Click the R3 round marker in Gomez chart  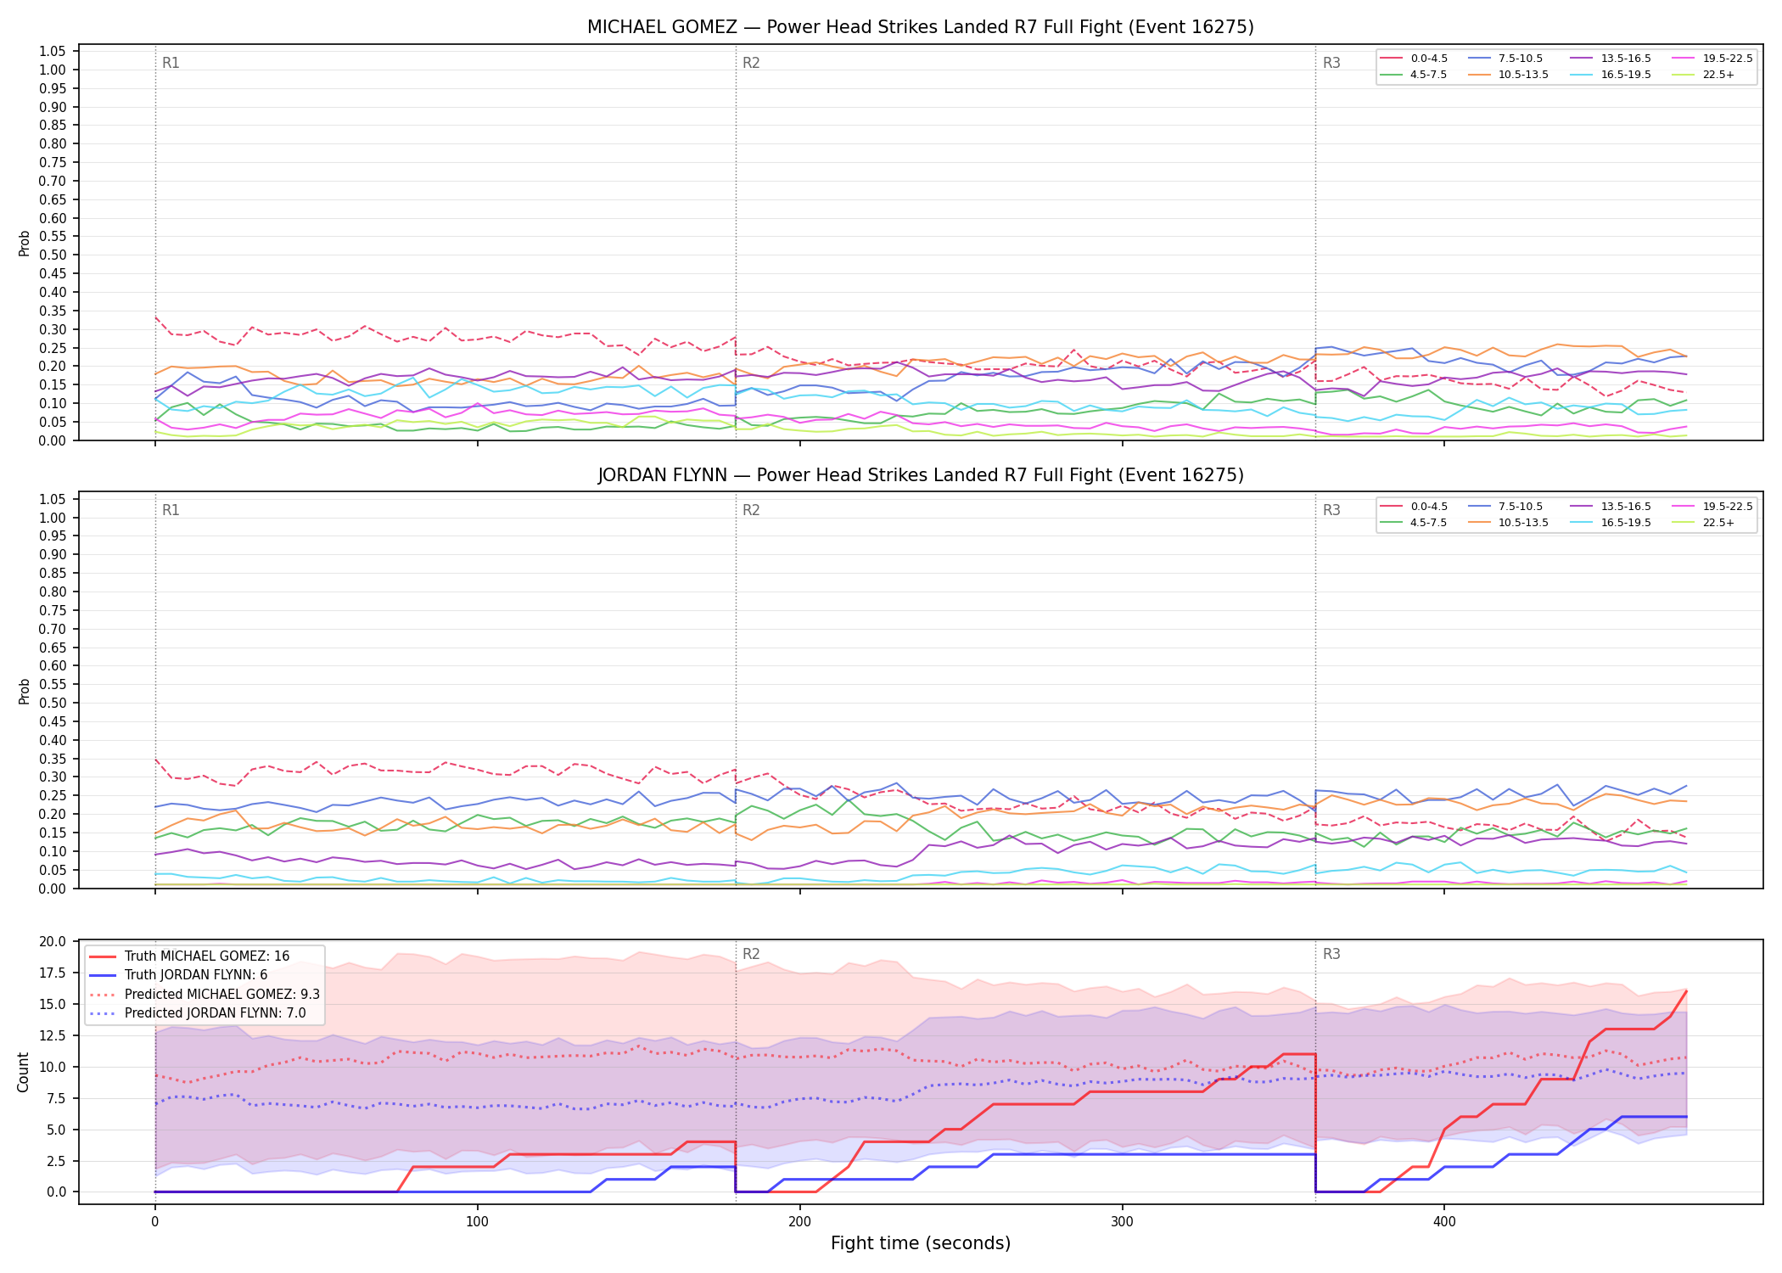point(1331,63)
